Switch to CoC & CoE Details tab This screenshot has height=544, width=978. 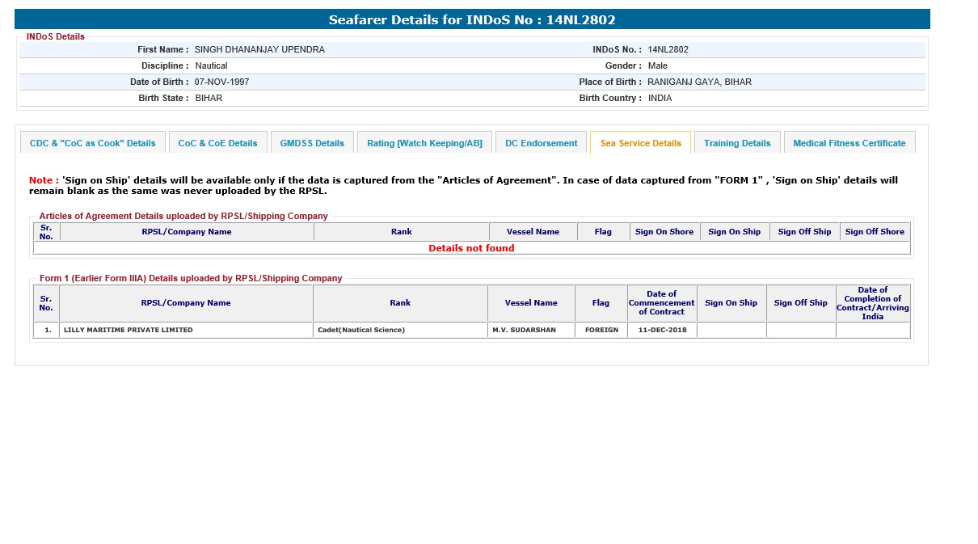point(217,143)
